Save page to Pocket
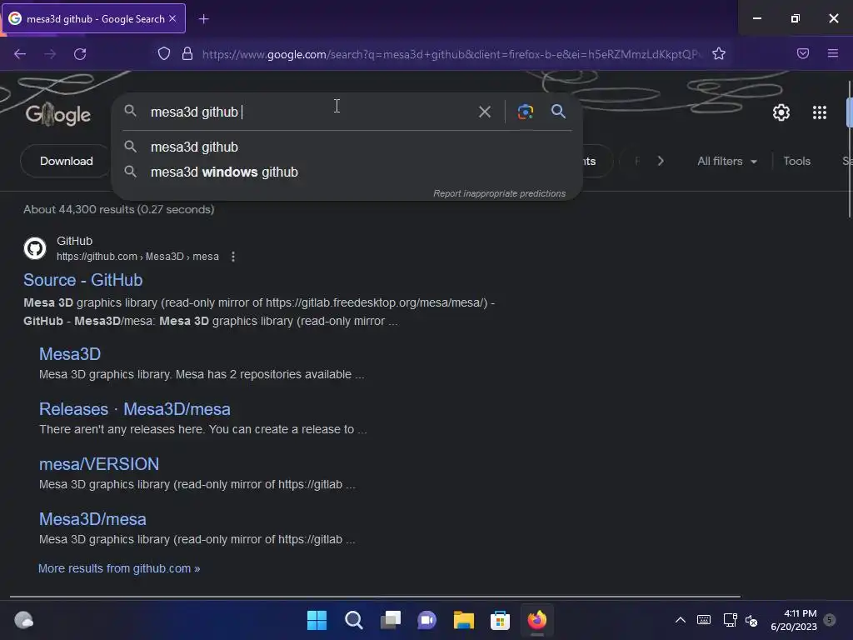 coord(802,53)
